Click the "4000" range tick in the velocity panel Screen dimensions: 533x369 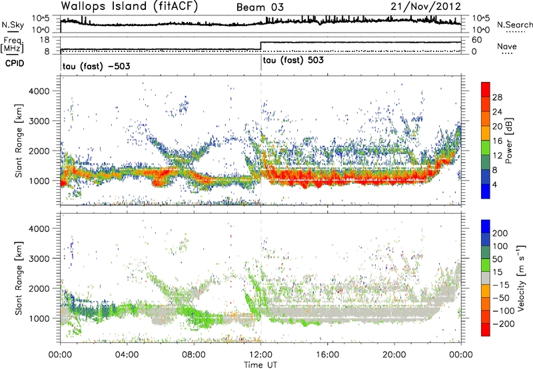39,228
